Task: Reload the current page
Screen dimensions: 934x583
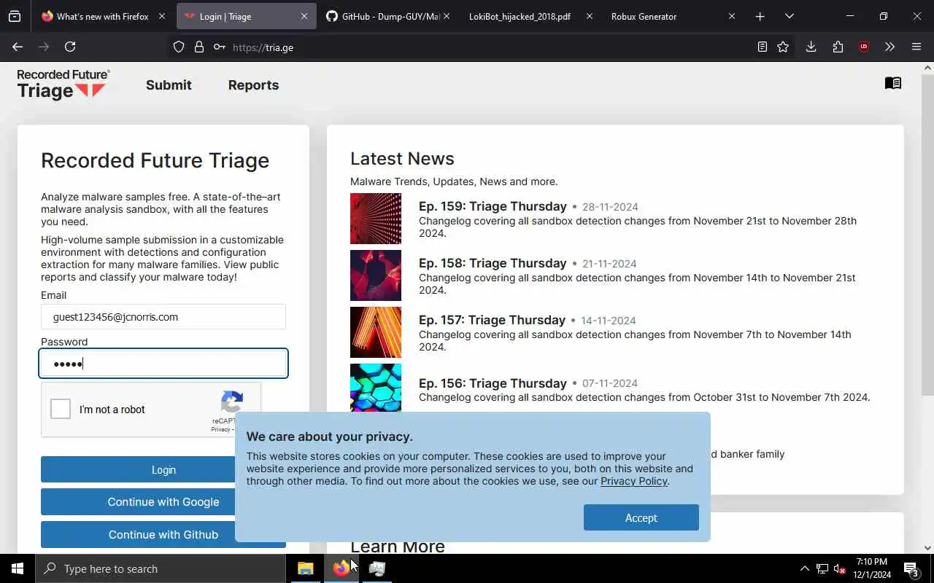Action: coord(70,47)
